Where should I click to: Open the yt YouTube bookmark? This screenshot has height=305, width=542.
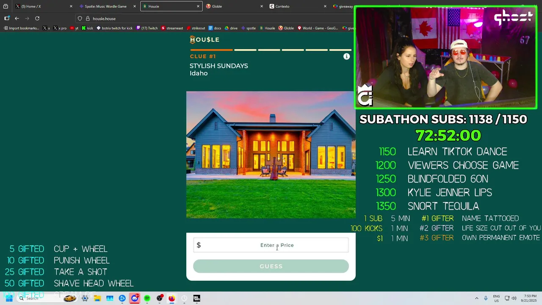(x=74, y=28)
